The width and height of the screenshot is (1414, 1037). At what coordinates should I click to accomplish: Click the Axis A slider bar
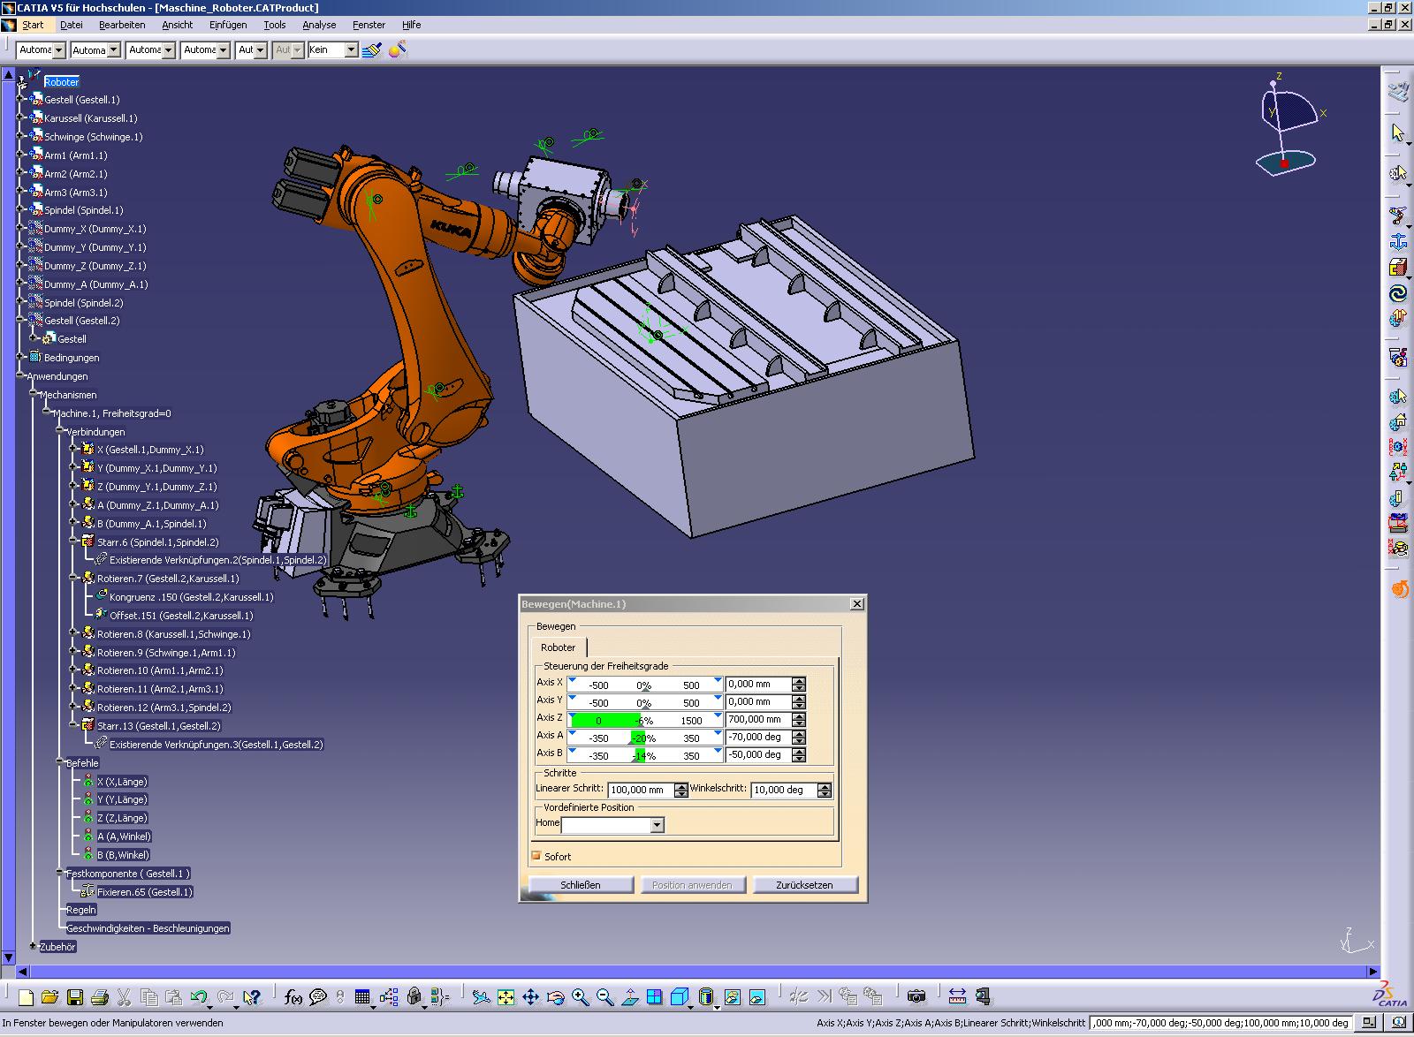point(645,737)
